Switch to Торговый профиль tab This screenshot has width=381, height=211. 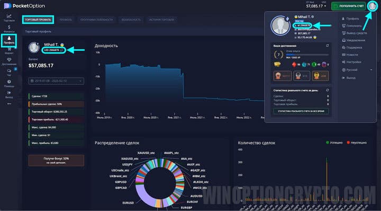[x=38, y=20]
